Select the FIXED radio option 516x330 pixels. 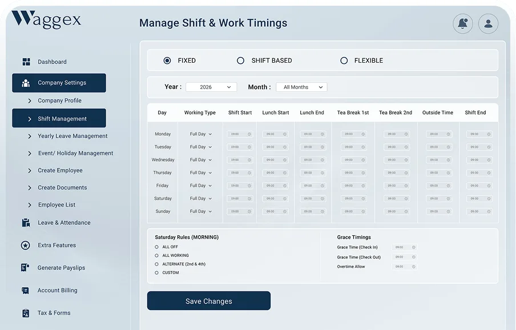pos(167,61)
